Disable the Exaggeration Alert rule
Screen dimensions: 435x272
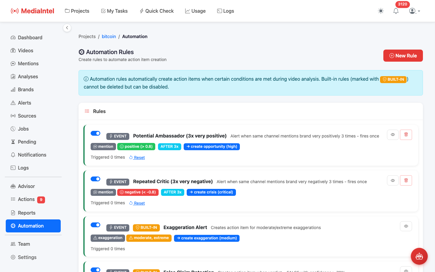point(95,225)
